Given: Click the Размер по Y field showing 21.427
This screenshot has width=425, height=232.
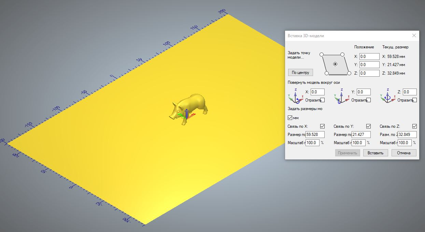Looking at the screenshot, I should [361, 135].
